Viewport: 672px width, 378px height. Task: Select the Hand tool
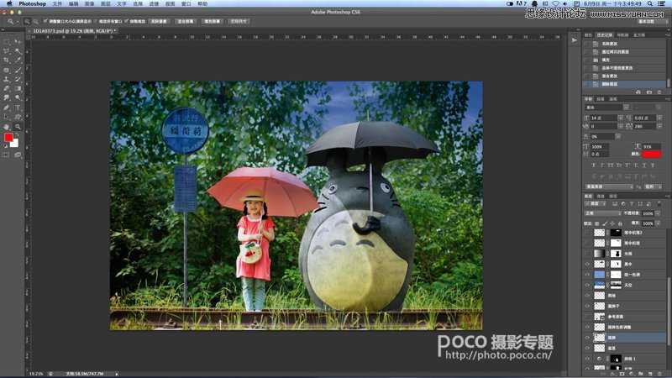pos(6,127)
